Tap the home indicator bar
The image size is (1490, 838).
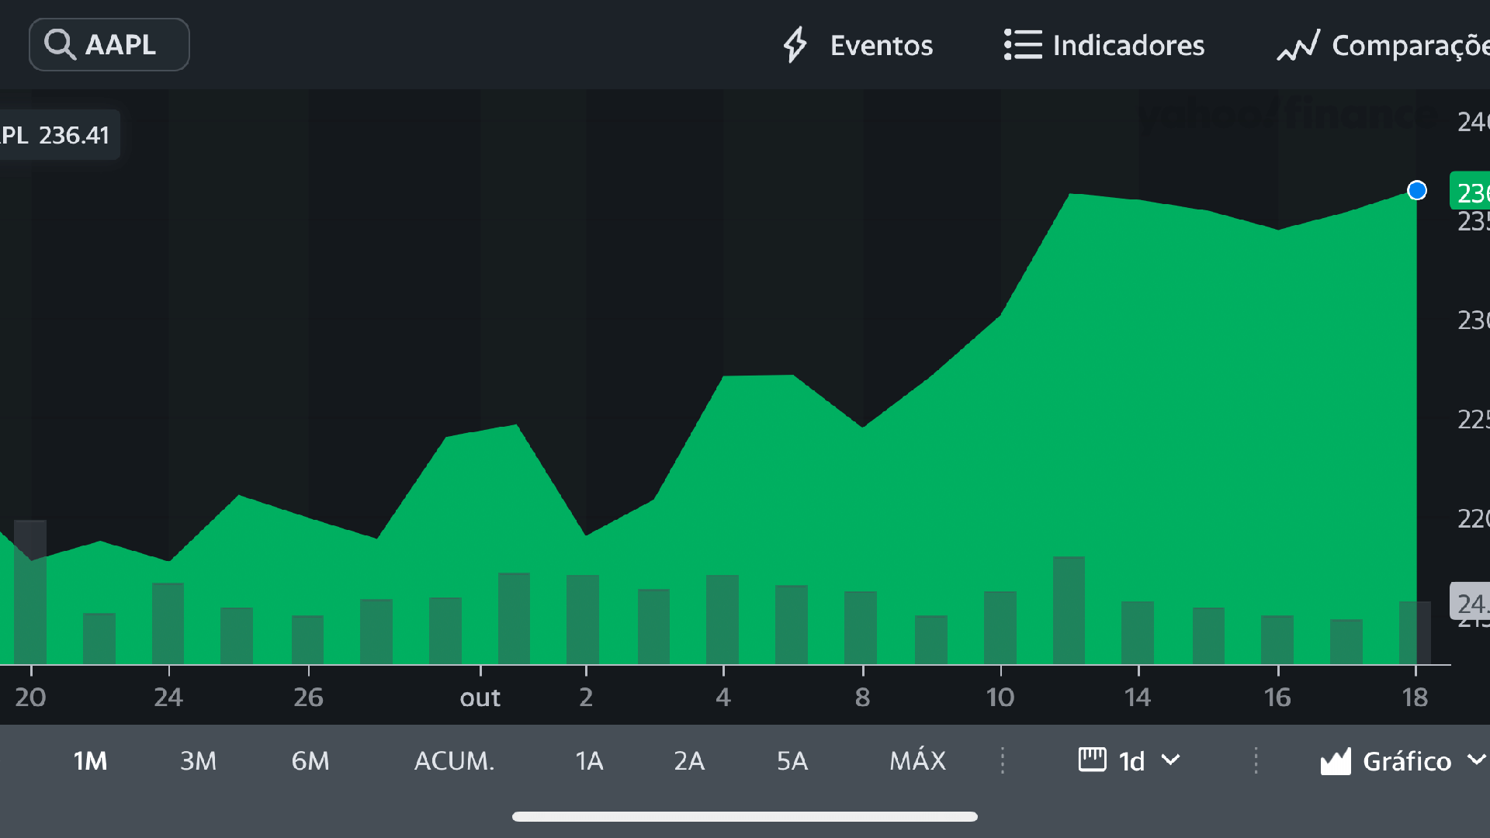click(x=744, y=816)
